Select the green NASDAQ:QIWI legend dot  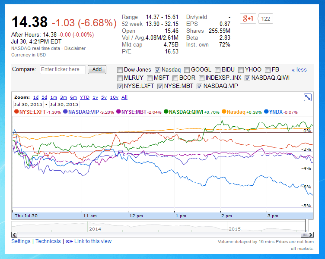166,112
